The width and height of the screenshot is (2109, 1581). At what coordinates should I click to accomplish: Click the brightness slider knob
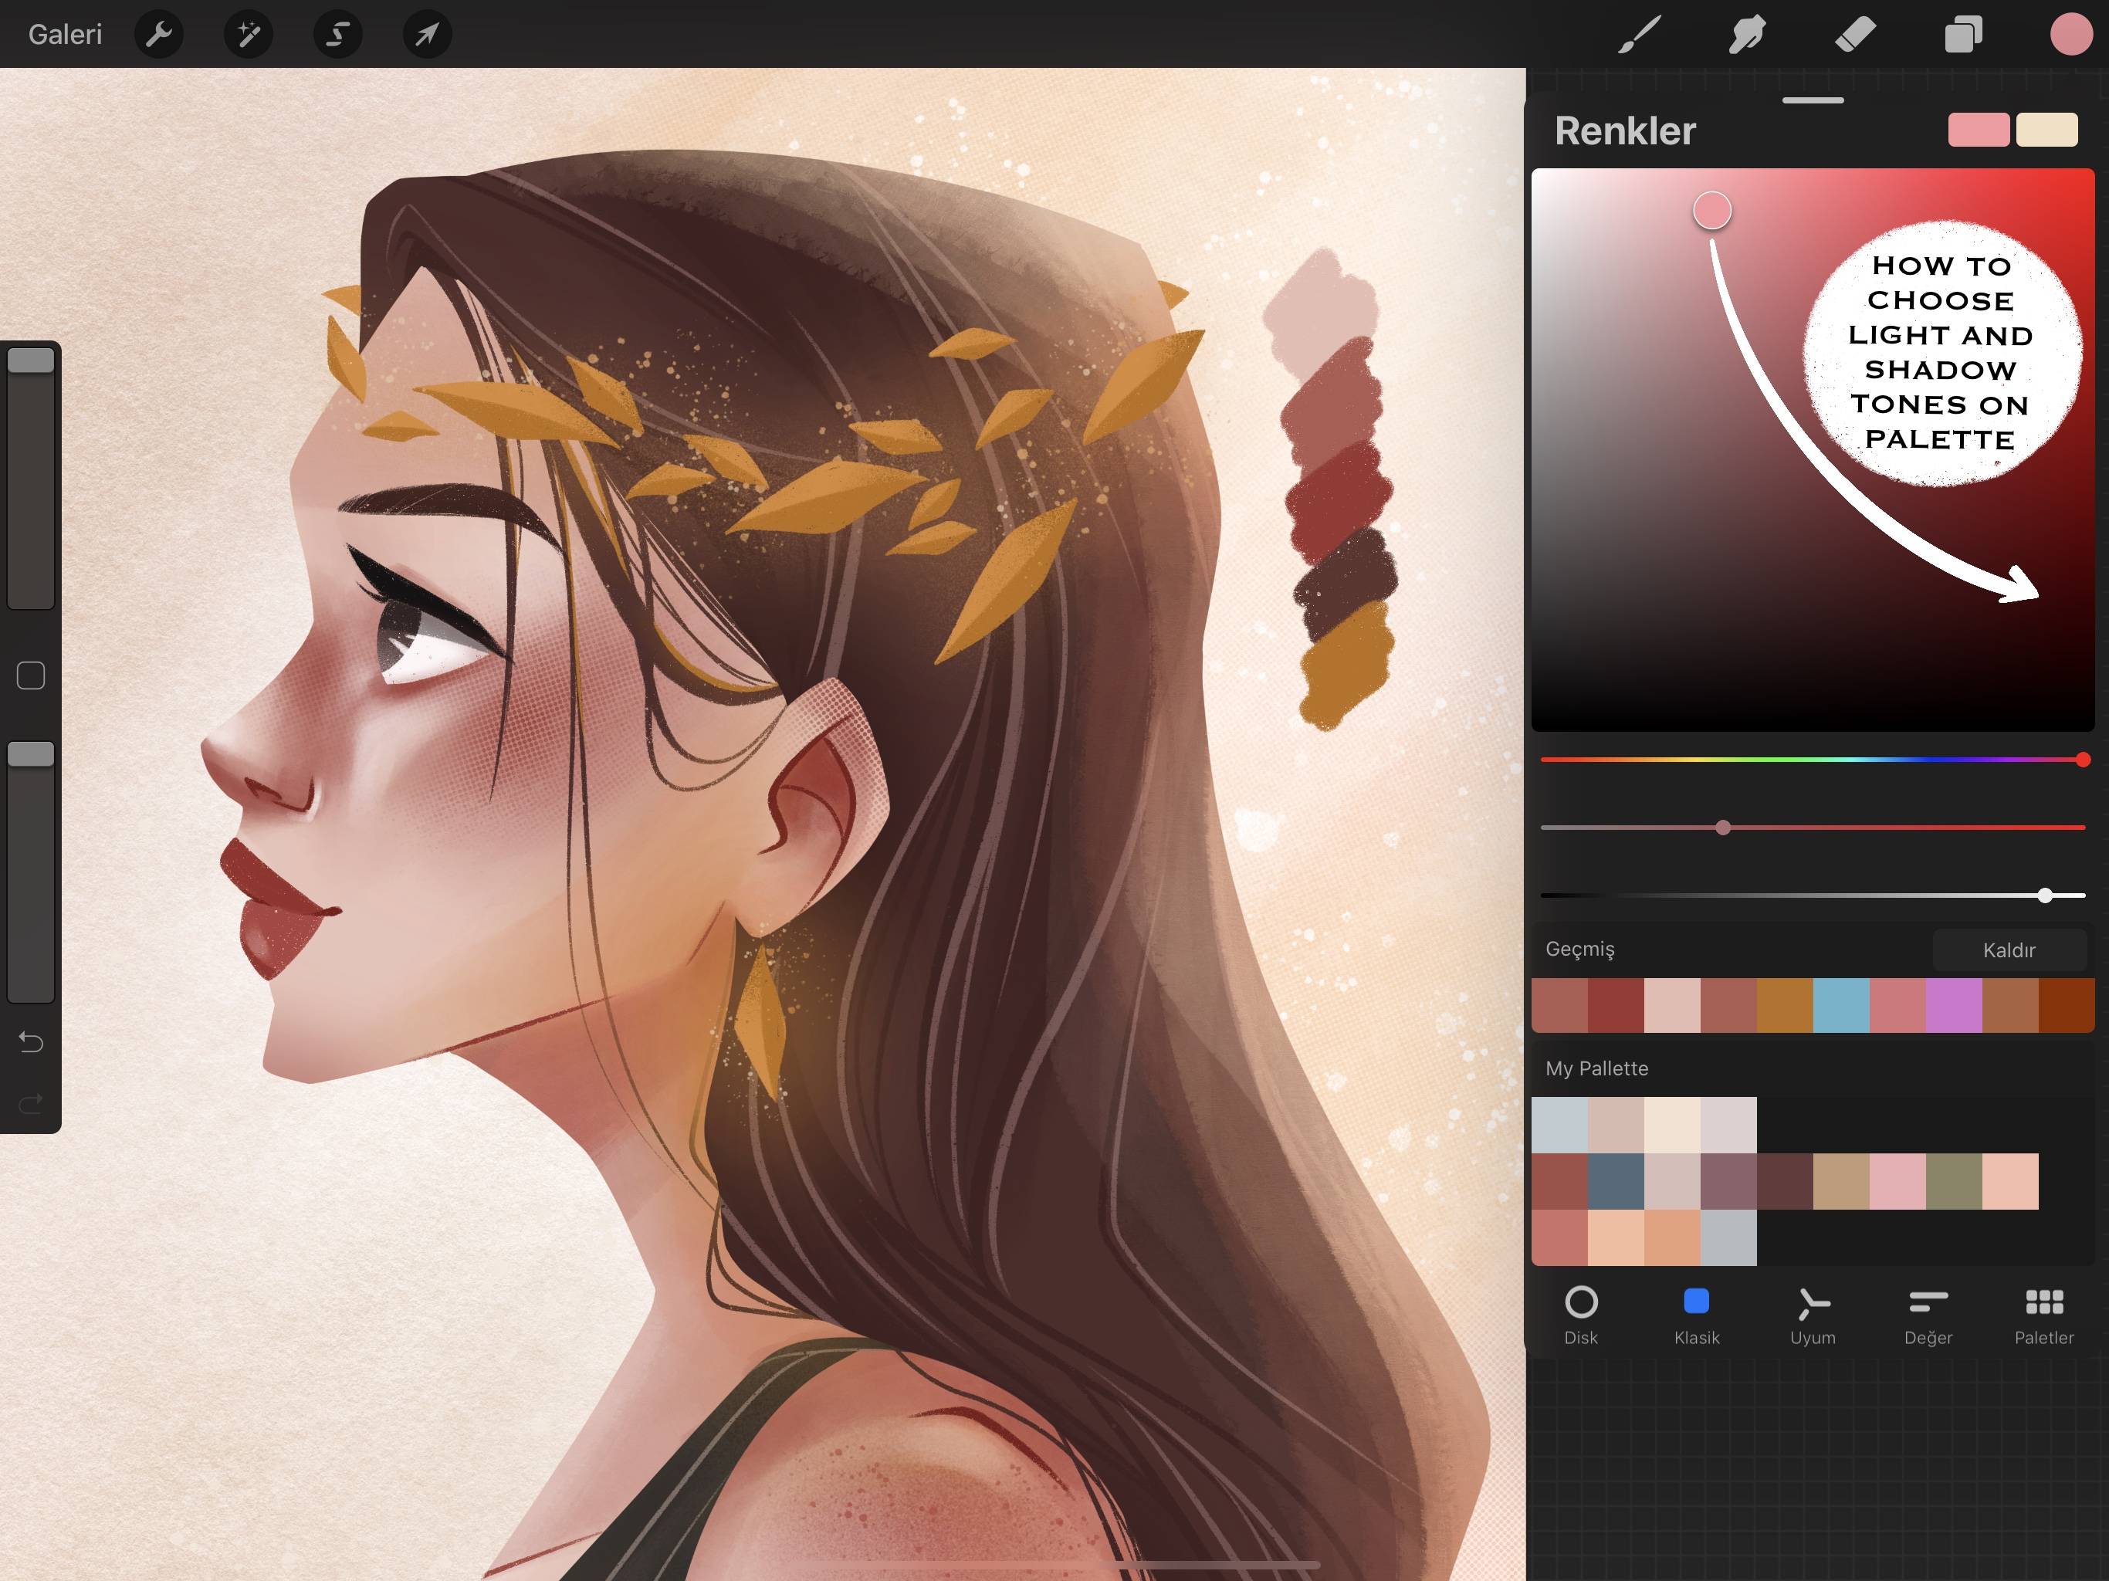2045,895
